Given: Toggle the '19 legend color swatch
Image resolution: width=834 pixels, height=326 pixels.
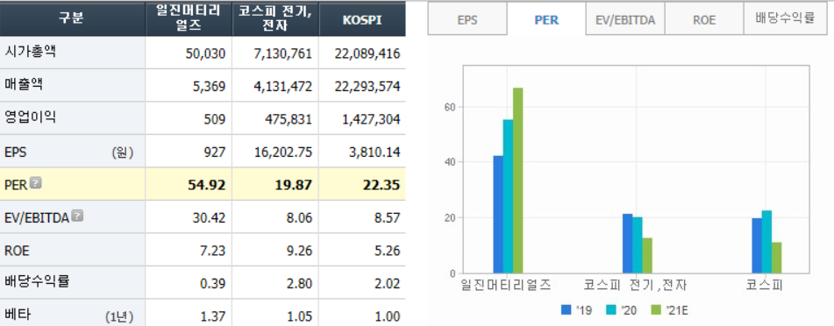Looking at the screenshot, I should tap(566, 309).
